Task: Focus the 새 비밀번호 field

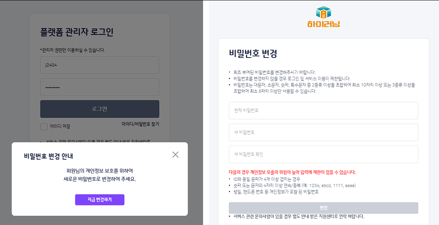Action: coord(323,132)
